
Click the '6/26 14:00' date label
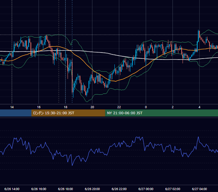(x=12, y=189)
